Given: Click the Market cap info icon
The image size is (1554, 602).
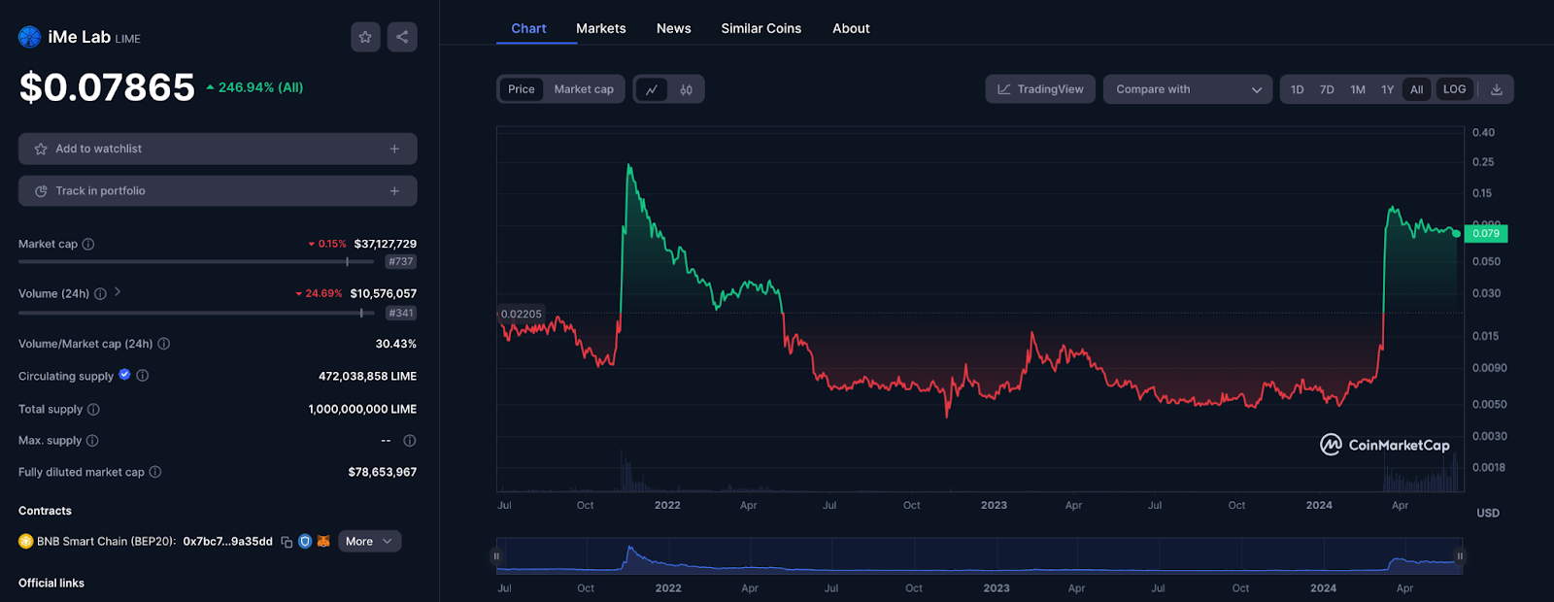Looking at the screenshot, I should [88, 245].
